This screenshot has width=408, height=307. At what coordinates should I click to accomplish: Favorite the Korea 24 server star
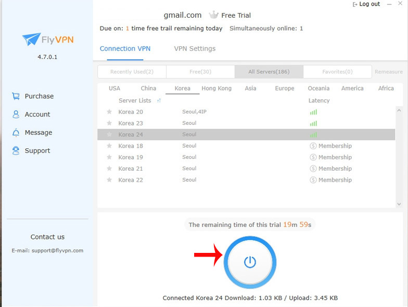(x=109, y=134)
